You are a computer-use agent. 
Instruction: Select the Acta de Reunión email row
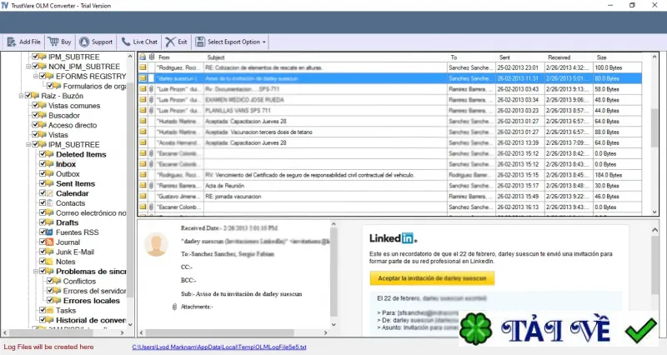pos(389,186)
